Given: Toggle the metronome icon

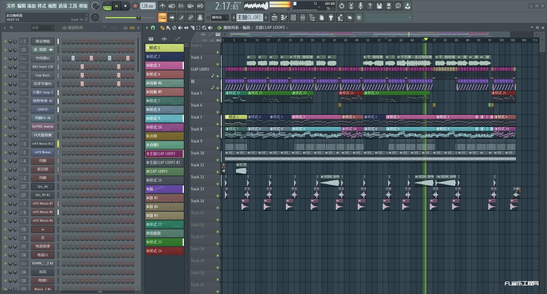Looking at the screenshot, I should (162, 6).
